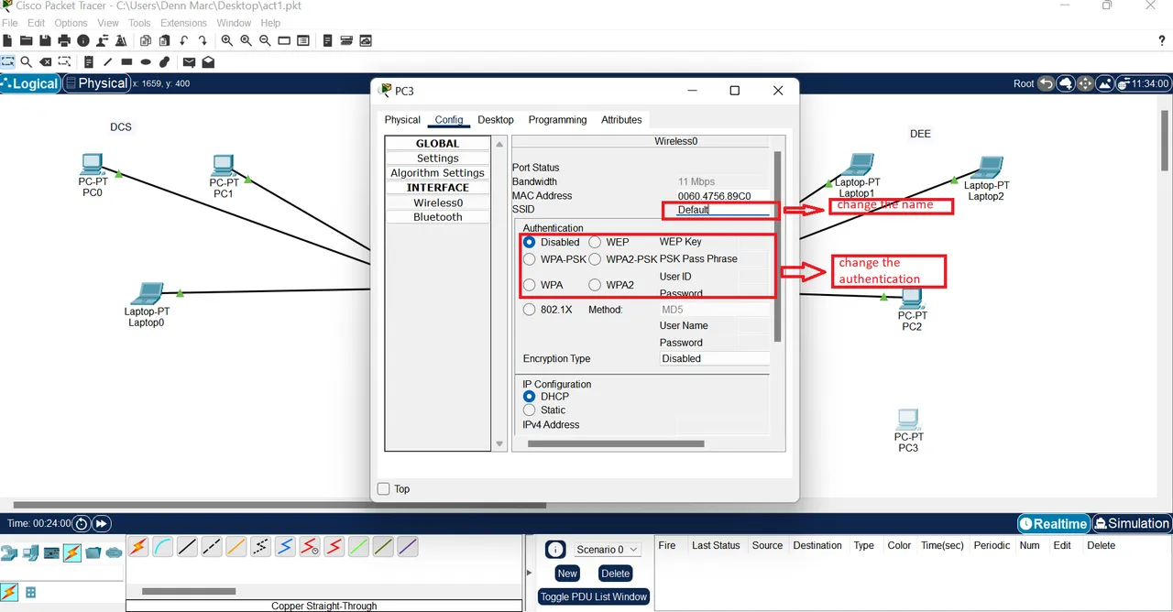Viewport: 1173px width, 612px height.
Task: Open the Extensions menu
Action: [183, 23]
